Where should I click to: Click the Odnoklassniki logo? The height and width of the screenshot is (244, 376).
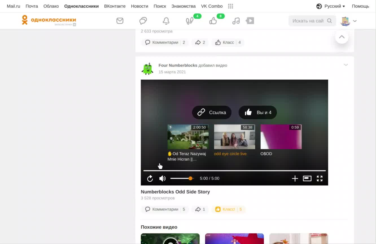(x=49, y=20)
